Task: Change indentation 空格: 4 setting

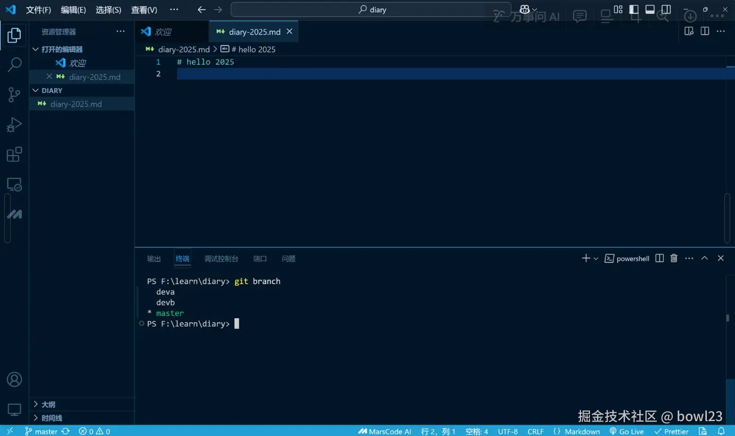Action: tap(476, 431)
